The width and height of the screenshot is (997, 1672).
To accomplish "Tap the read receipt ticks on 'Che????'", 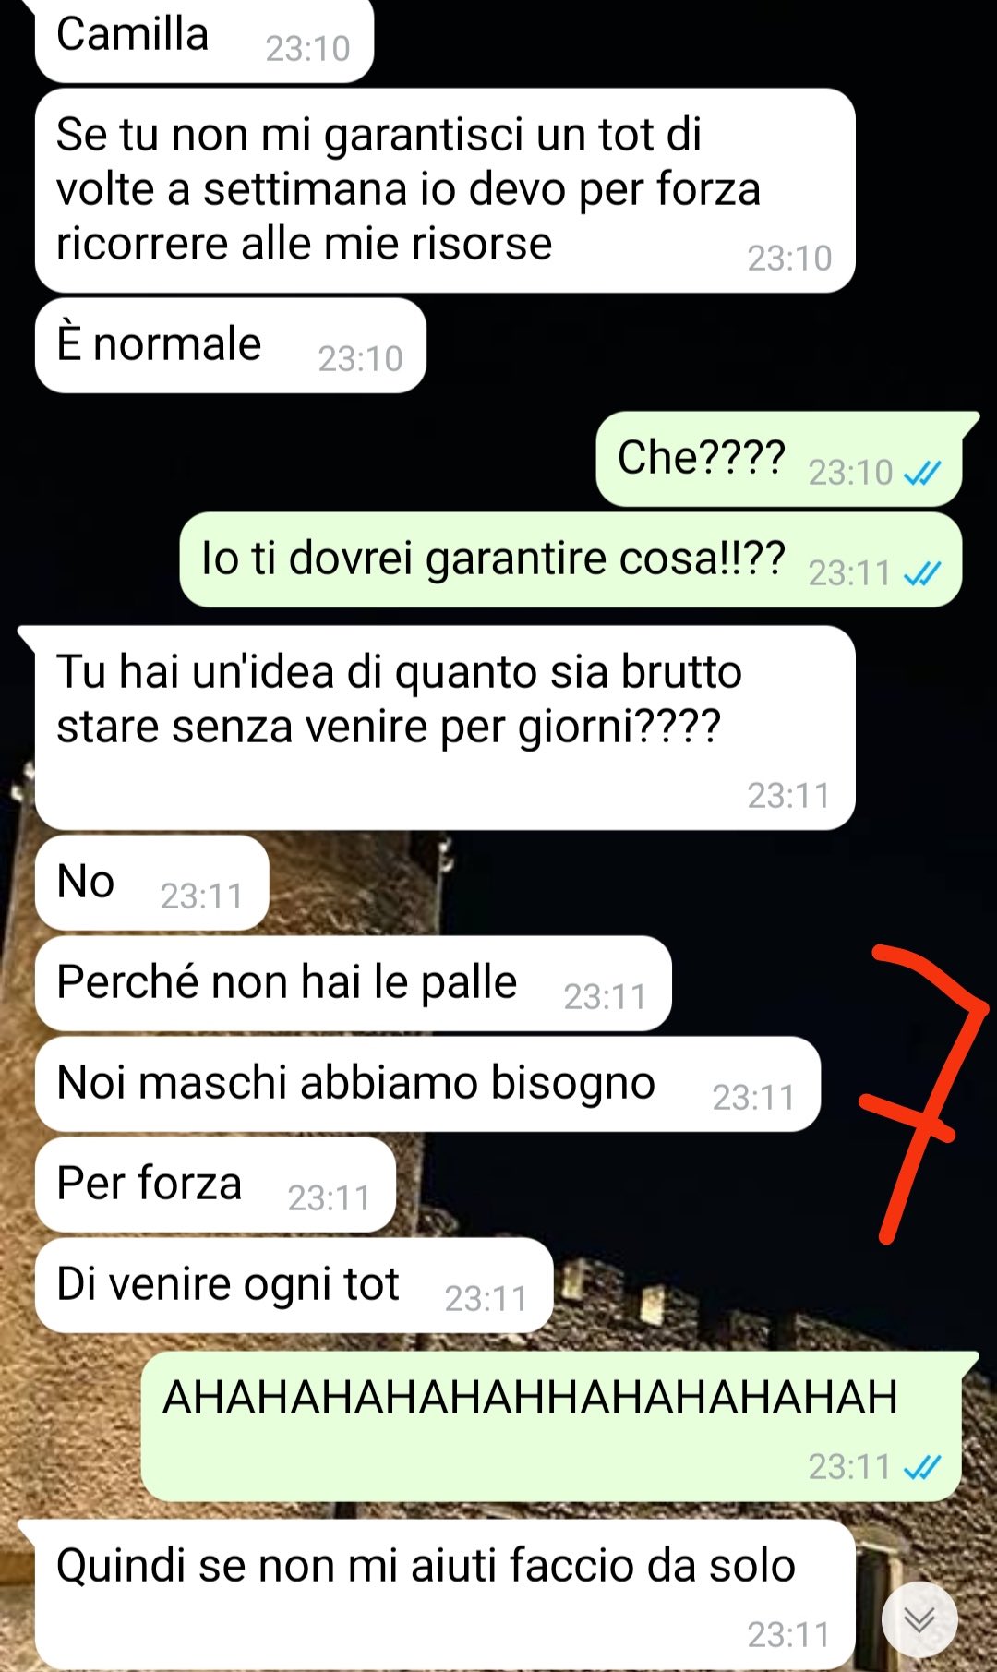I will 921,473.
